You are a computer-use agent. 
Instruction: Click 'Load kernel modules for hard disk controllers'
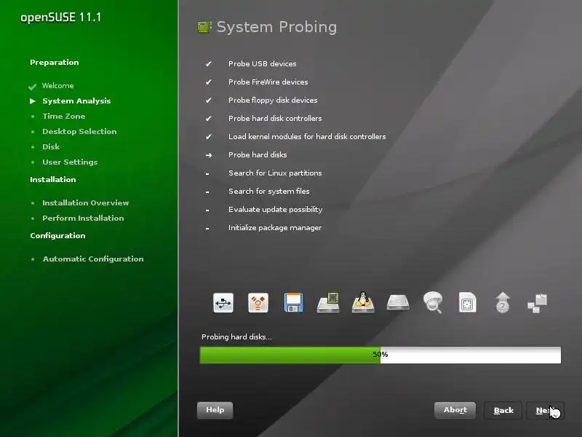pos(307,137)
